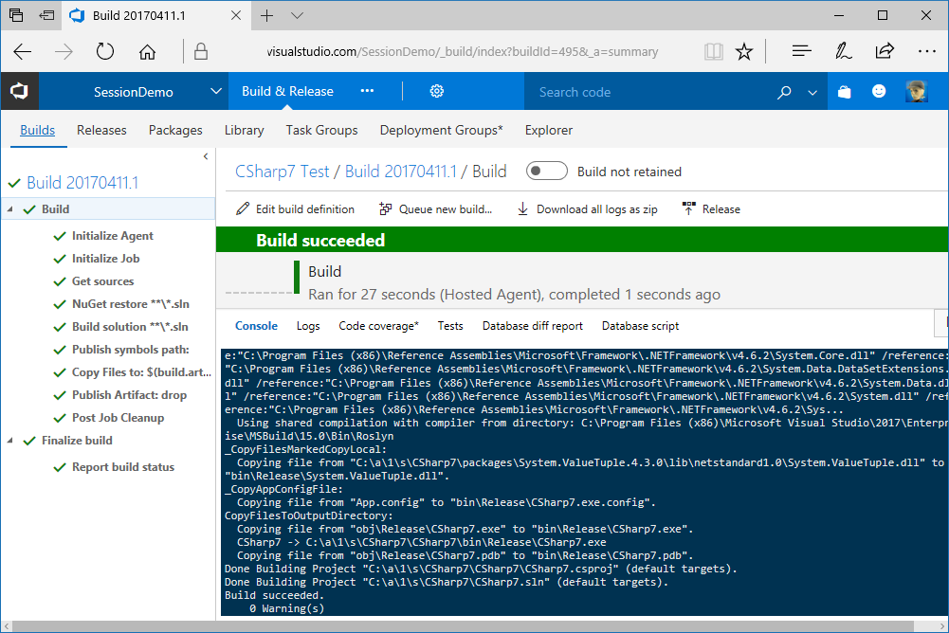Open the Explorer tab
The width and height of the screenshot is (949, 633).
pos(548,130)
